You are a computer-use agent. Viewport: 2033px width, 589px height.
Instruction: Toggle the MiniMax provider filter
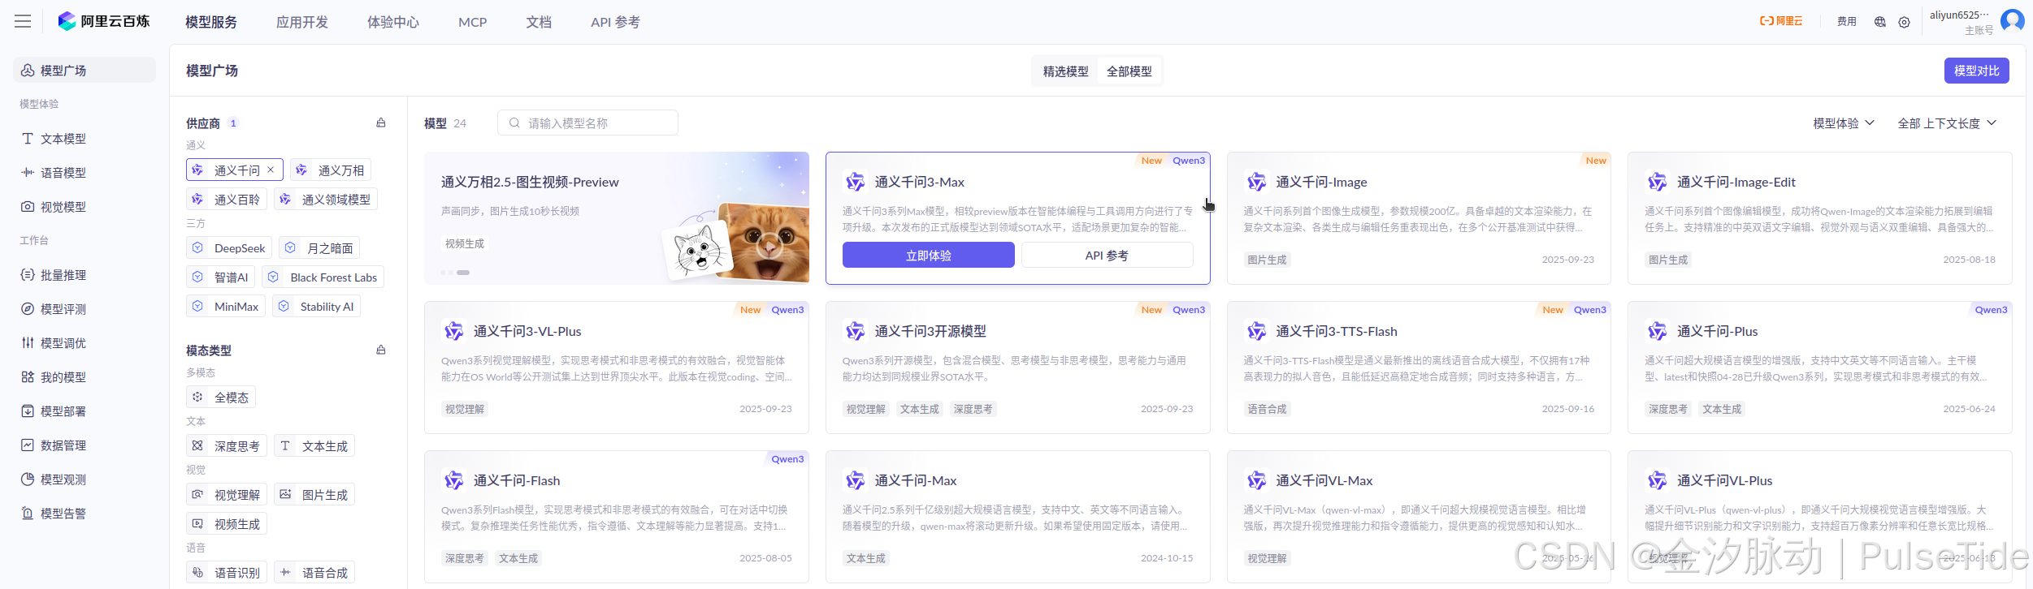point(226,307)
